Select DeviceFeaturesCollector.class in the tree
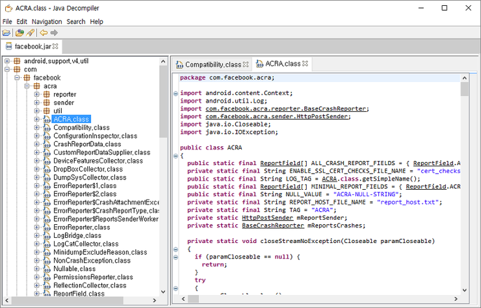481x308 pixels. pyautogui.click(x=98, y=160)
